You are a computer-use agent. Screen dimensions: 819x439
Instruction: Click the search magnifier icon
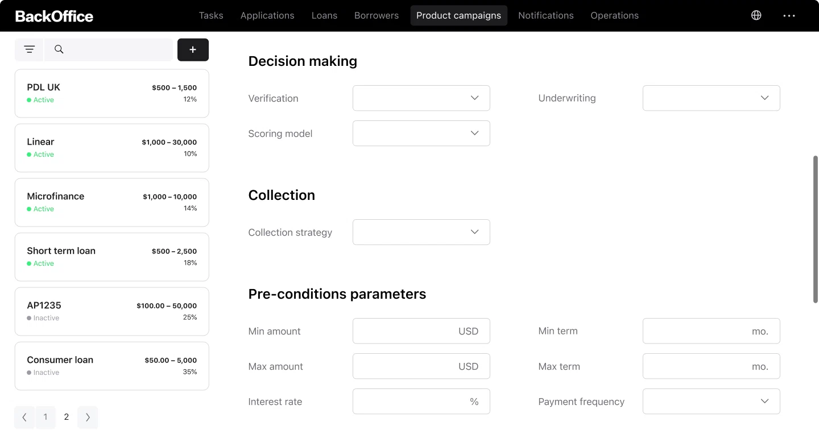(59, 49)
